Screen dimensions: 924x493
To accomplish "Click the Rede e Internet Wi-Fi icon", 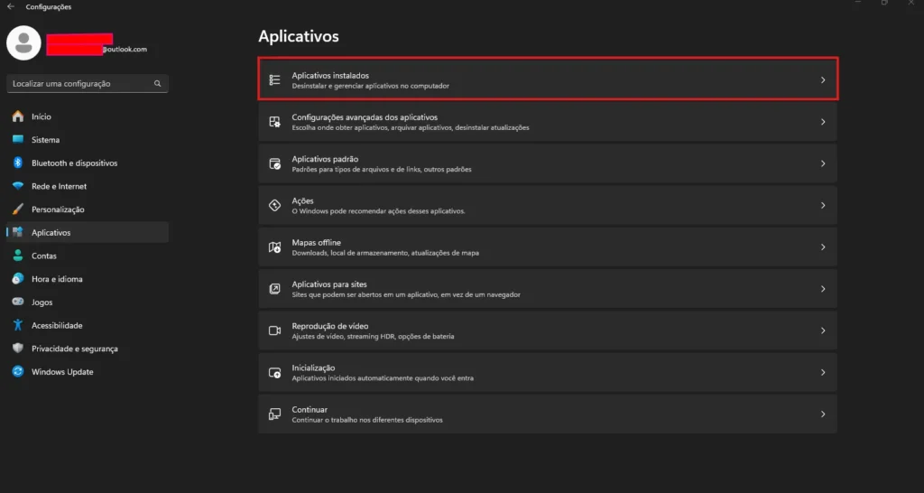I will (18, 186).
